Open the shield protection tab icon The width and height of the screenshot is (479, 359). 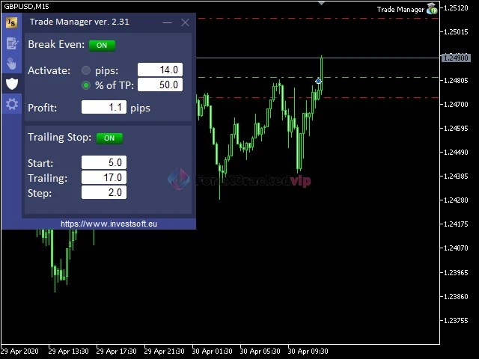coord(11,83)
